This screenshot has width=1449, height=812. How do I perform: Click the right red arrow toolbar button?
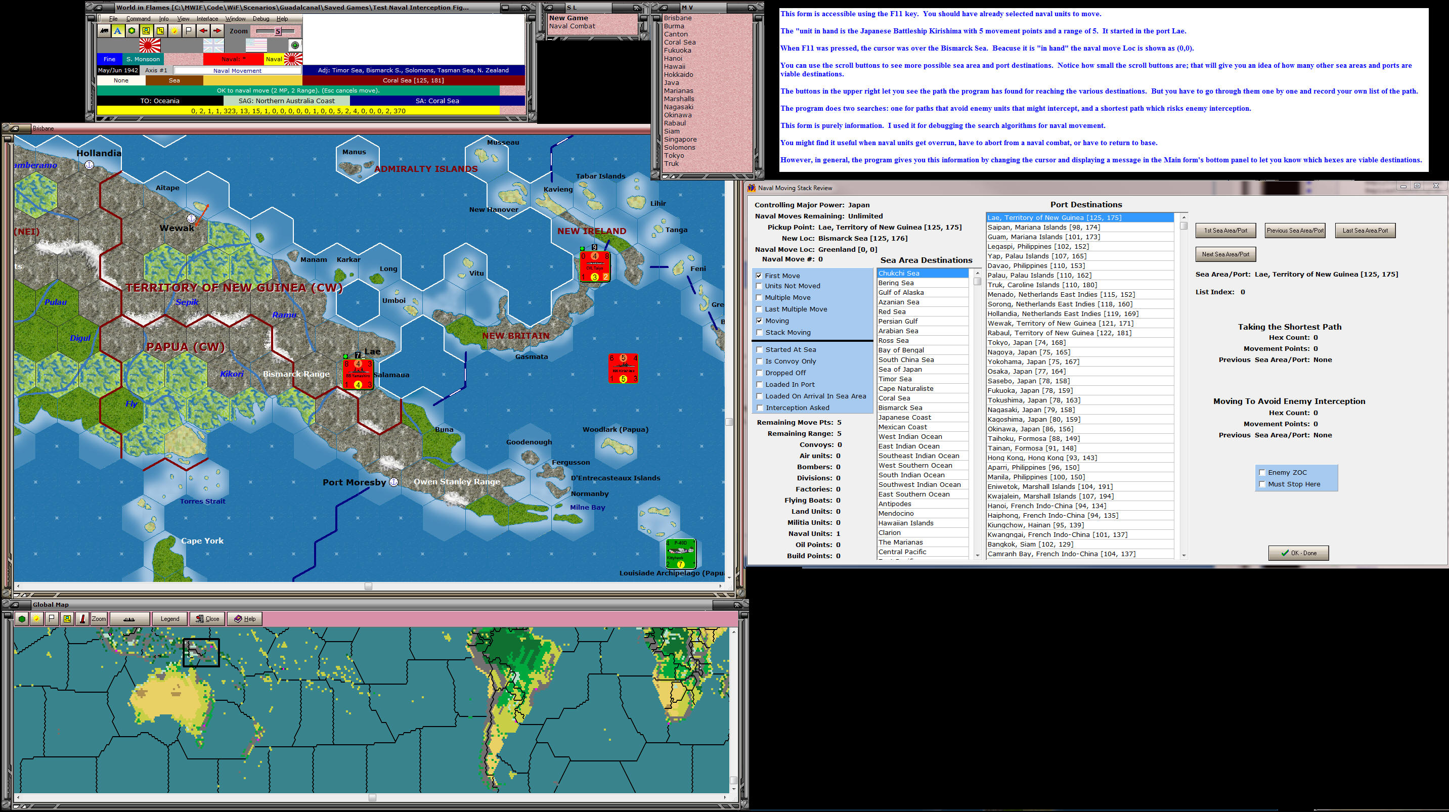217,31
